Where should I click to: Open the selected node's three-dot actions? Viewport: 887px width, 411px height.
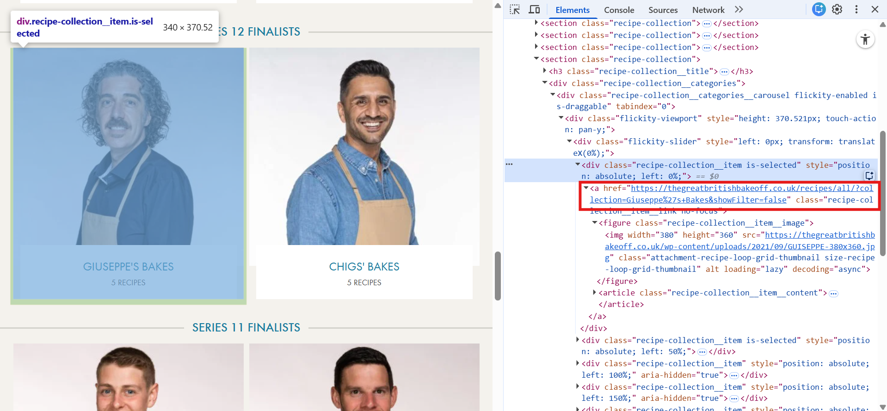(x=509, y=164)
